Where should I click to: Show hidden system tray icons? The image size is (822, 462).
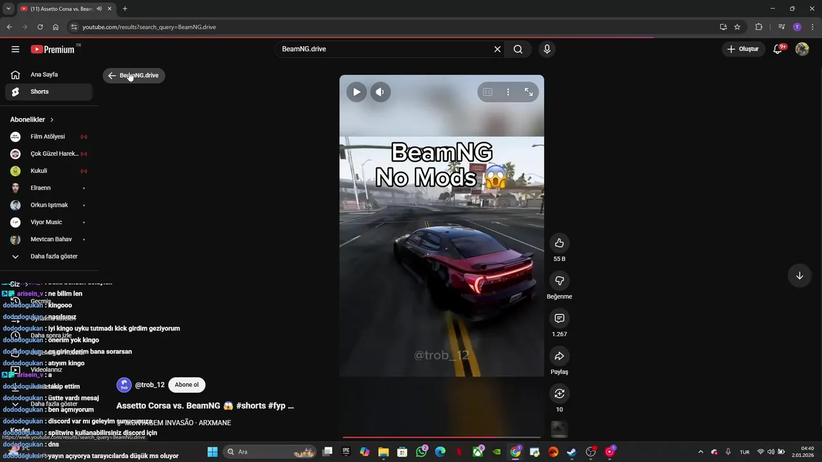tap(701, 452)
